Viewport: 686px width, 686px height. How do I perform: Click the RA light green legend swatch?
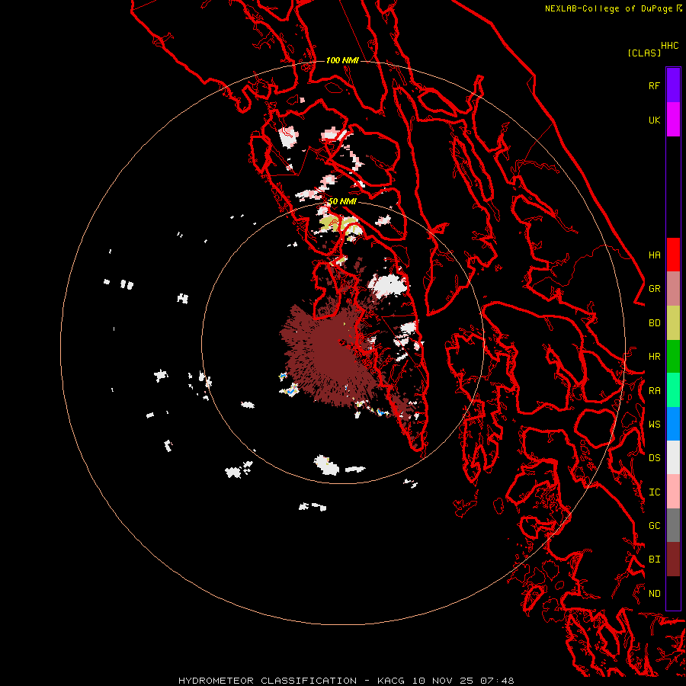tap(673, 390)
